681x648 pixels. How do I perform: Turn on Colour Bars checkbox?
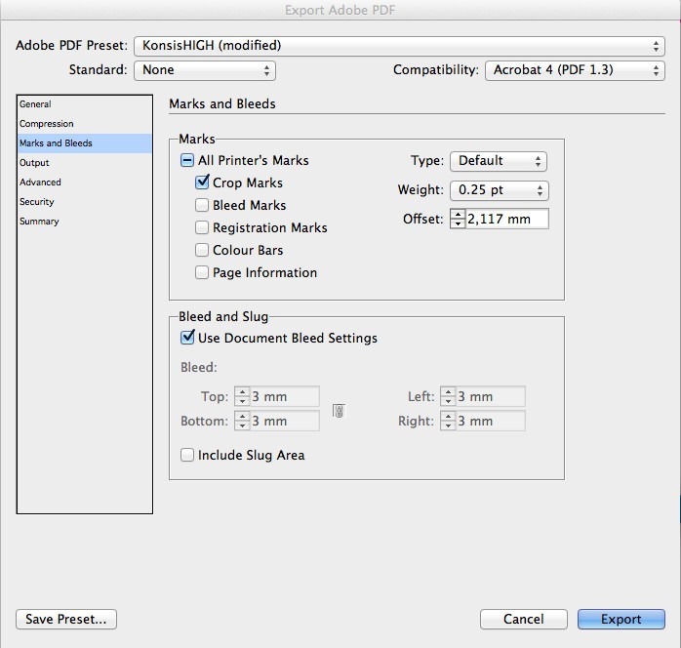pyautogui.click(x=202, y=250)
